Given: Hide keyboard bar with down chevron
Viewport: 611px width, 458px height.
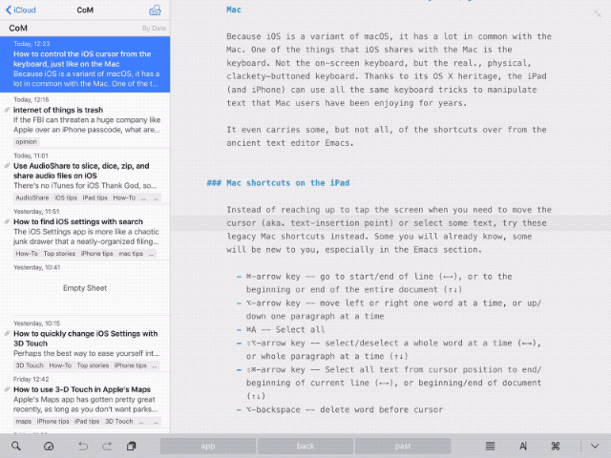Looking at the screenshot, I should coord(595,446).
